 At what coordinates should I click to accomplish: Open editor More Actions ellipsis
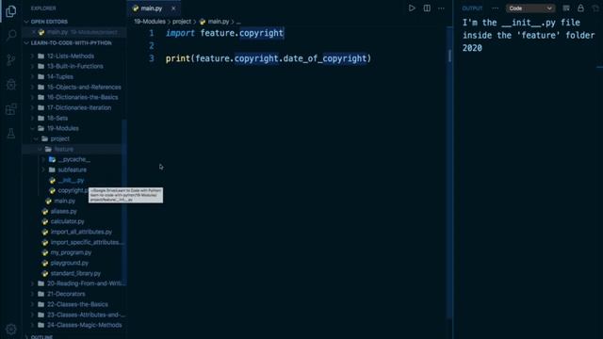click(x=441, y=8)
